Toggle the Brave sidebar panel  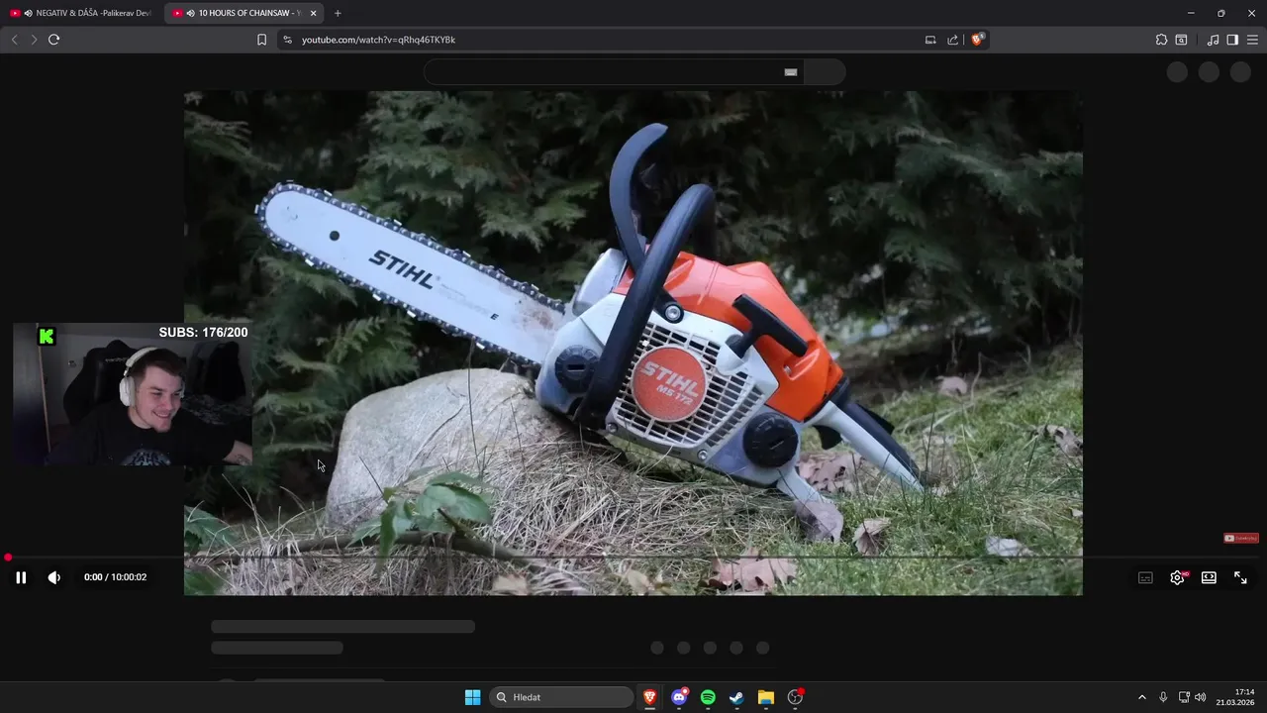(x=1232, y=40)
